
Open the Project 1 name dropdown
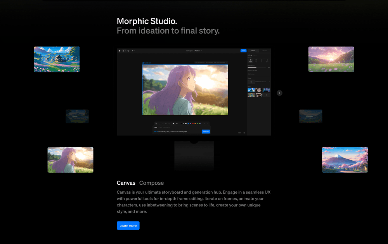pos(198,51)
